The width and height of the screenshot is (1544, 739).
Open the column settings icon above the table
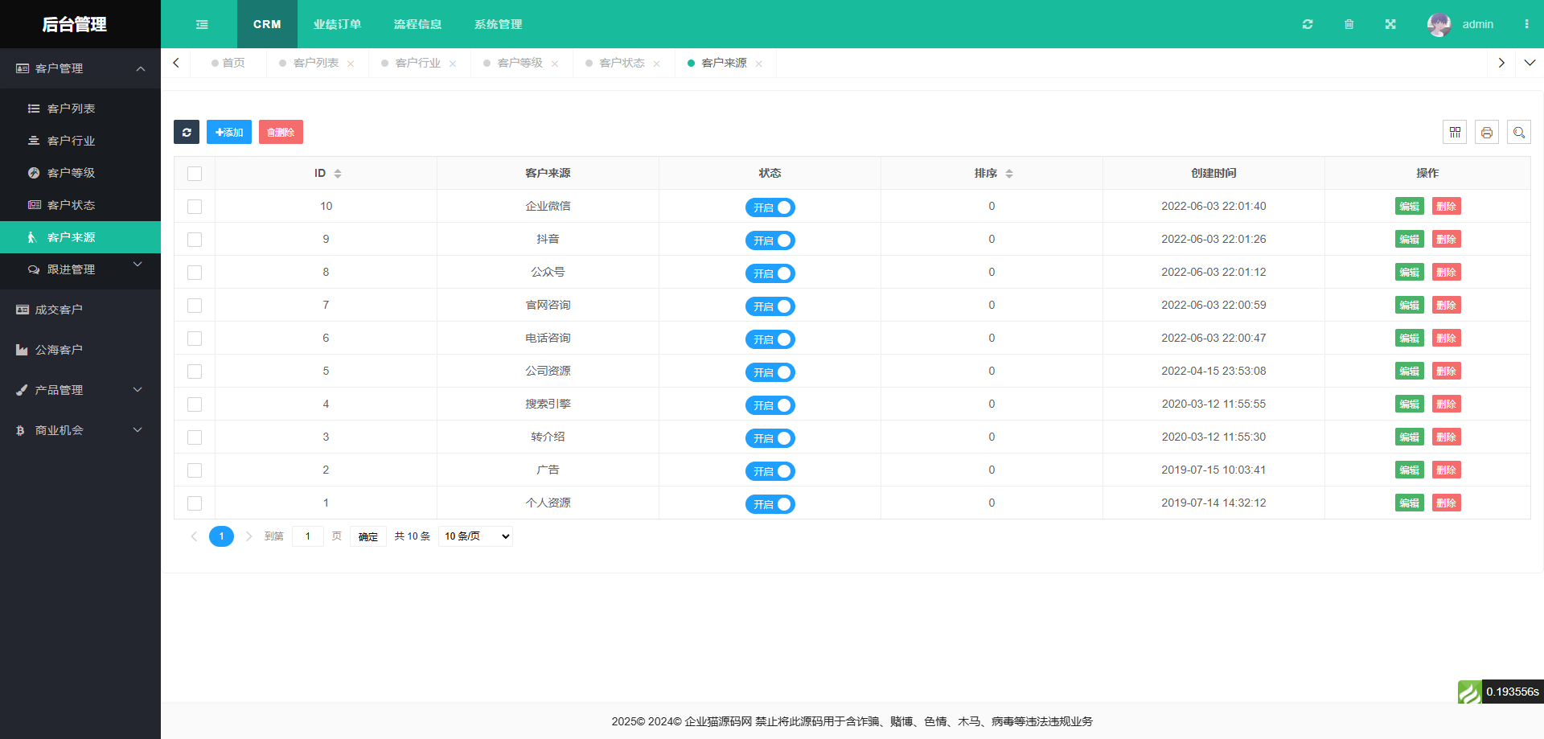point(1455,132)
